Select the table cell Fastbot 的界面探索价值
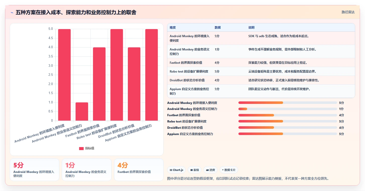The width and height of the screenshot is (365, 191). pos(190,62)
